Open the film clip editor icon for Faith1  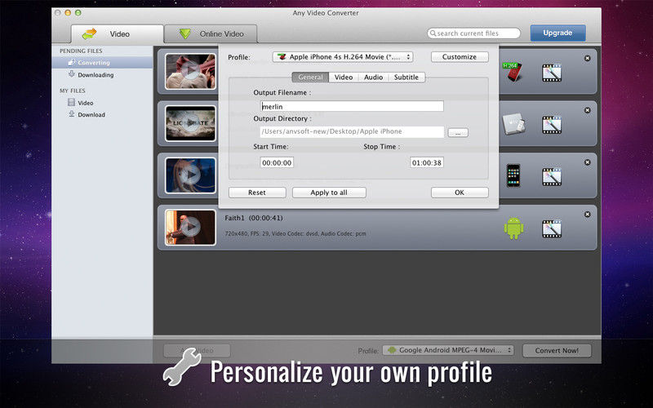coord(553,228)
